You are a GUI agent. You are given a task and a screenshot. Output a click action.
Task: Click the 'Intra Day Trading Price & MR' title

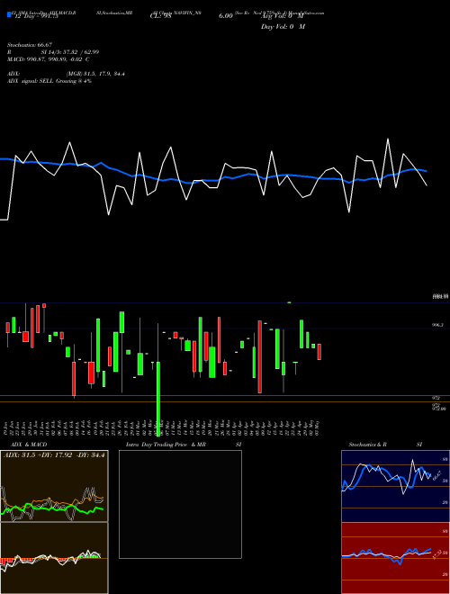(166, 445)
